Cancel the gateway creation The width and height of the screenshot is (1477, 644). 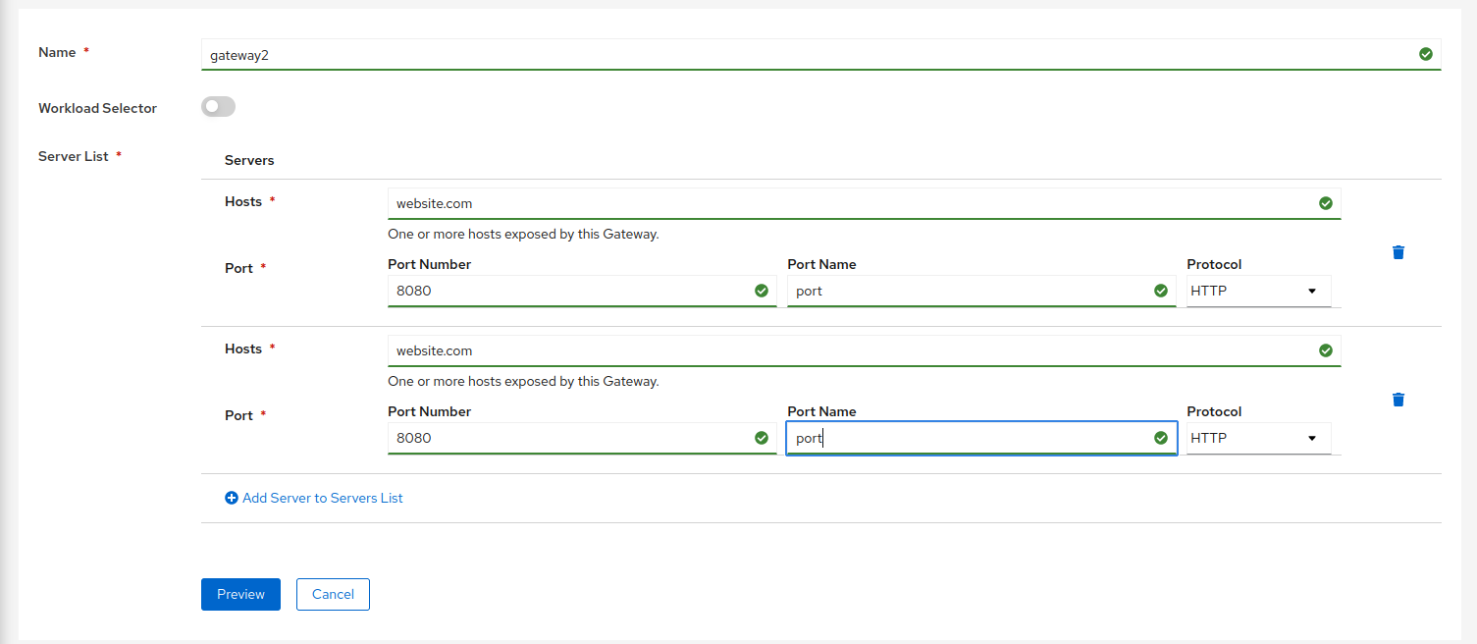[333, 594]
